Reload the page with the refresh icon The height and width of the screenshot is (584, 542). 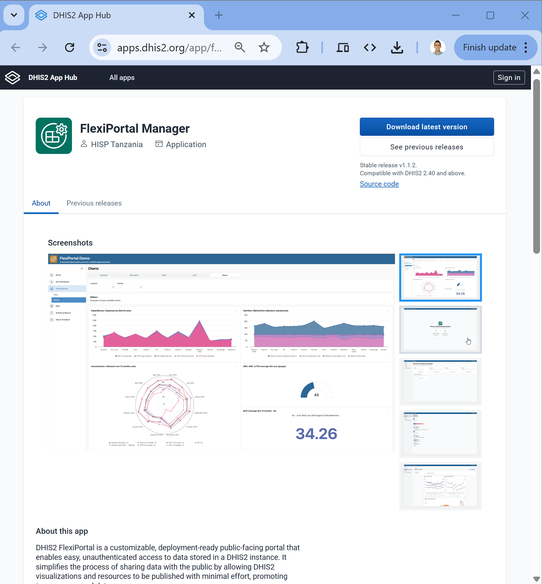[x=69, y=48]
